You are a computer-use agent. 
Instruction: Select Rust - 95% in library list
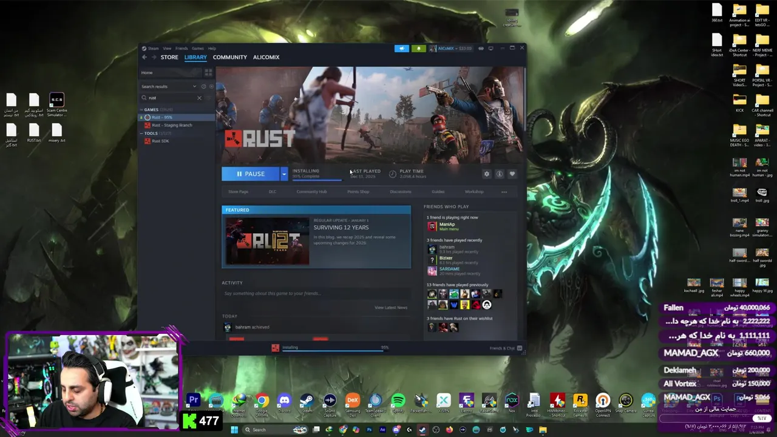point(177,117)
